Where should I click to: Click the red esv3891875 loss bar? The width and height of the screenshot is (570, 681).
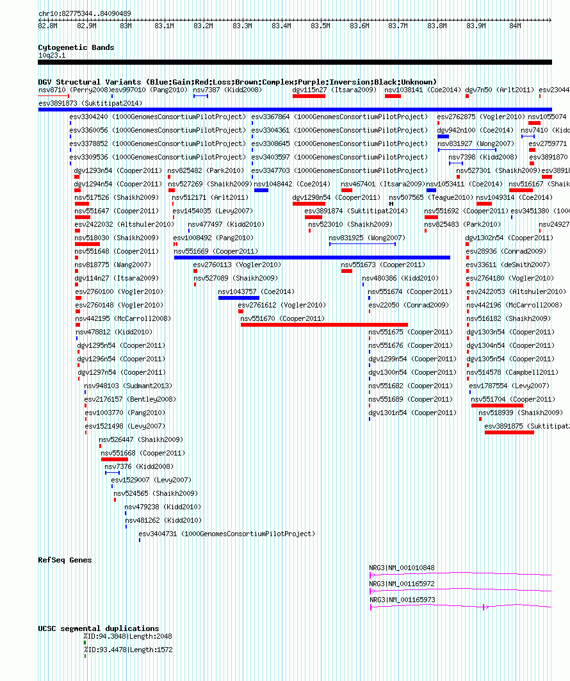pos(509,432)
